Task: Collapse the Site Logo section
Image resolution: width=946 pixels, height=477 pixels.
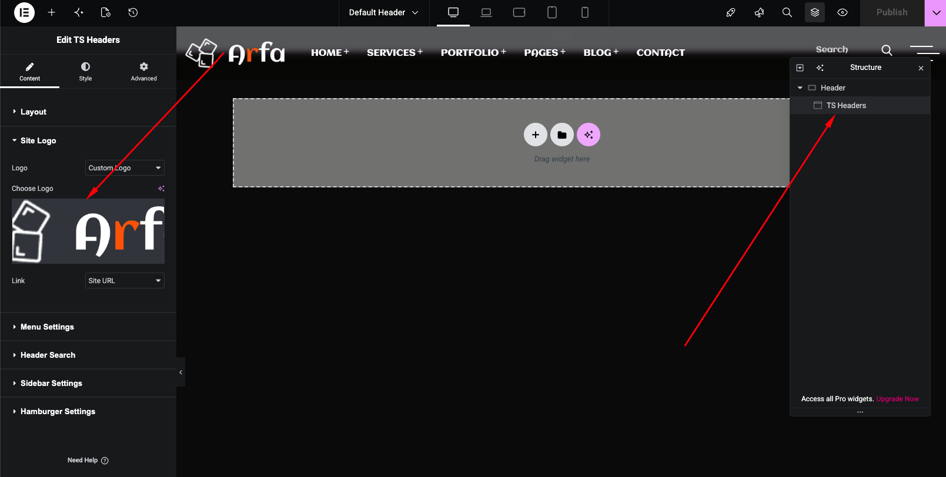Action: [x=88, y=140]
